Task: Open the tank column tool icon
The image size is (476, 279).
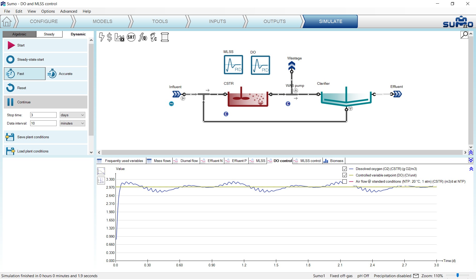Action: point(165,37)
